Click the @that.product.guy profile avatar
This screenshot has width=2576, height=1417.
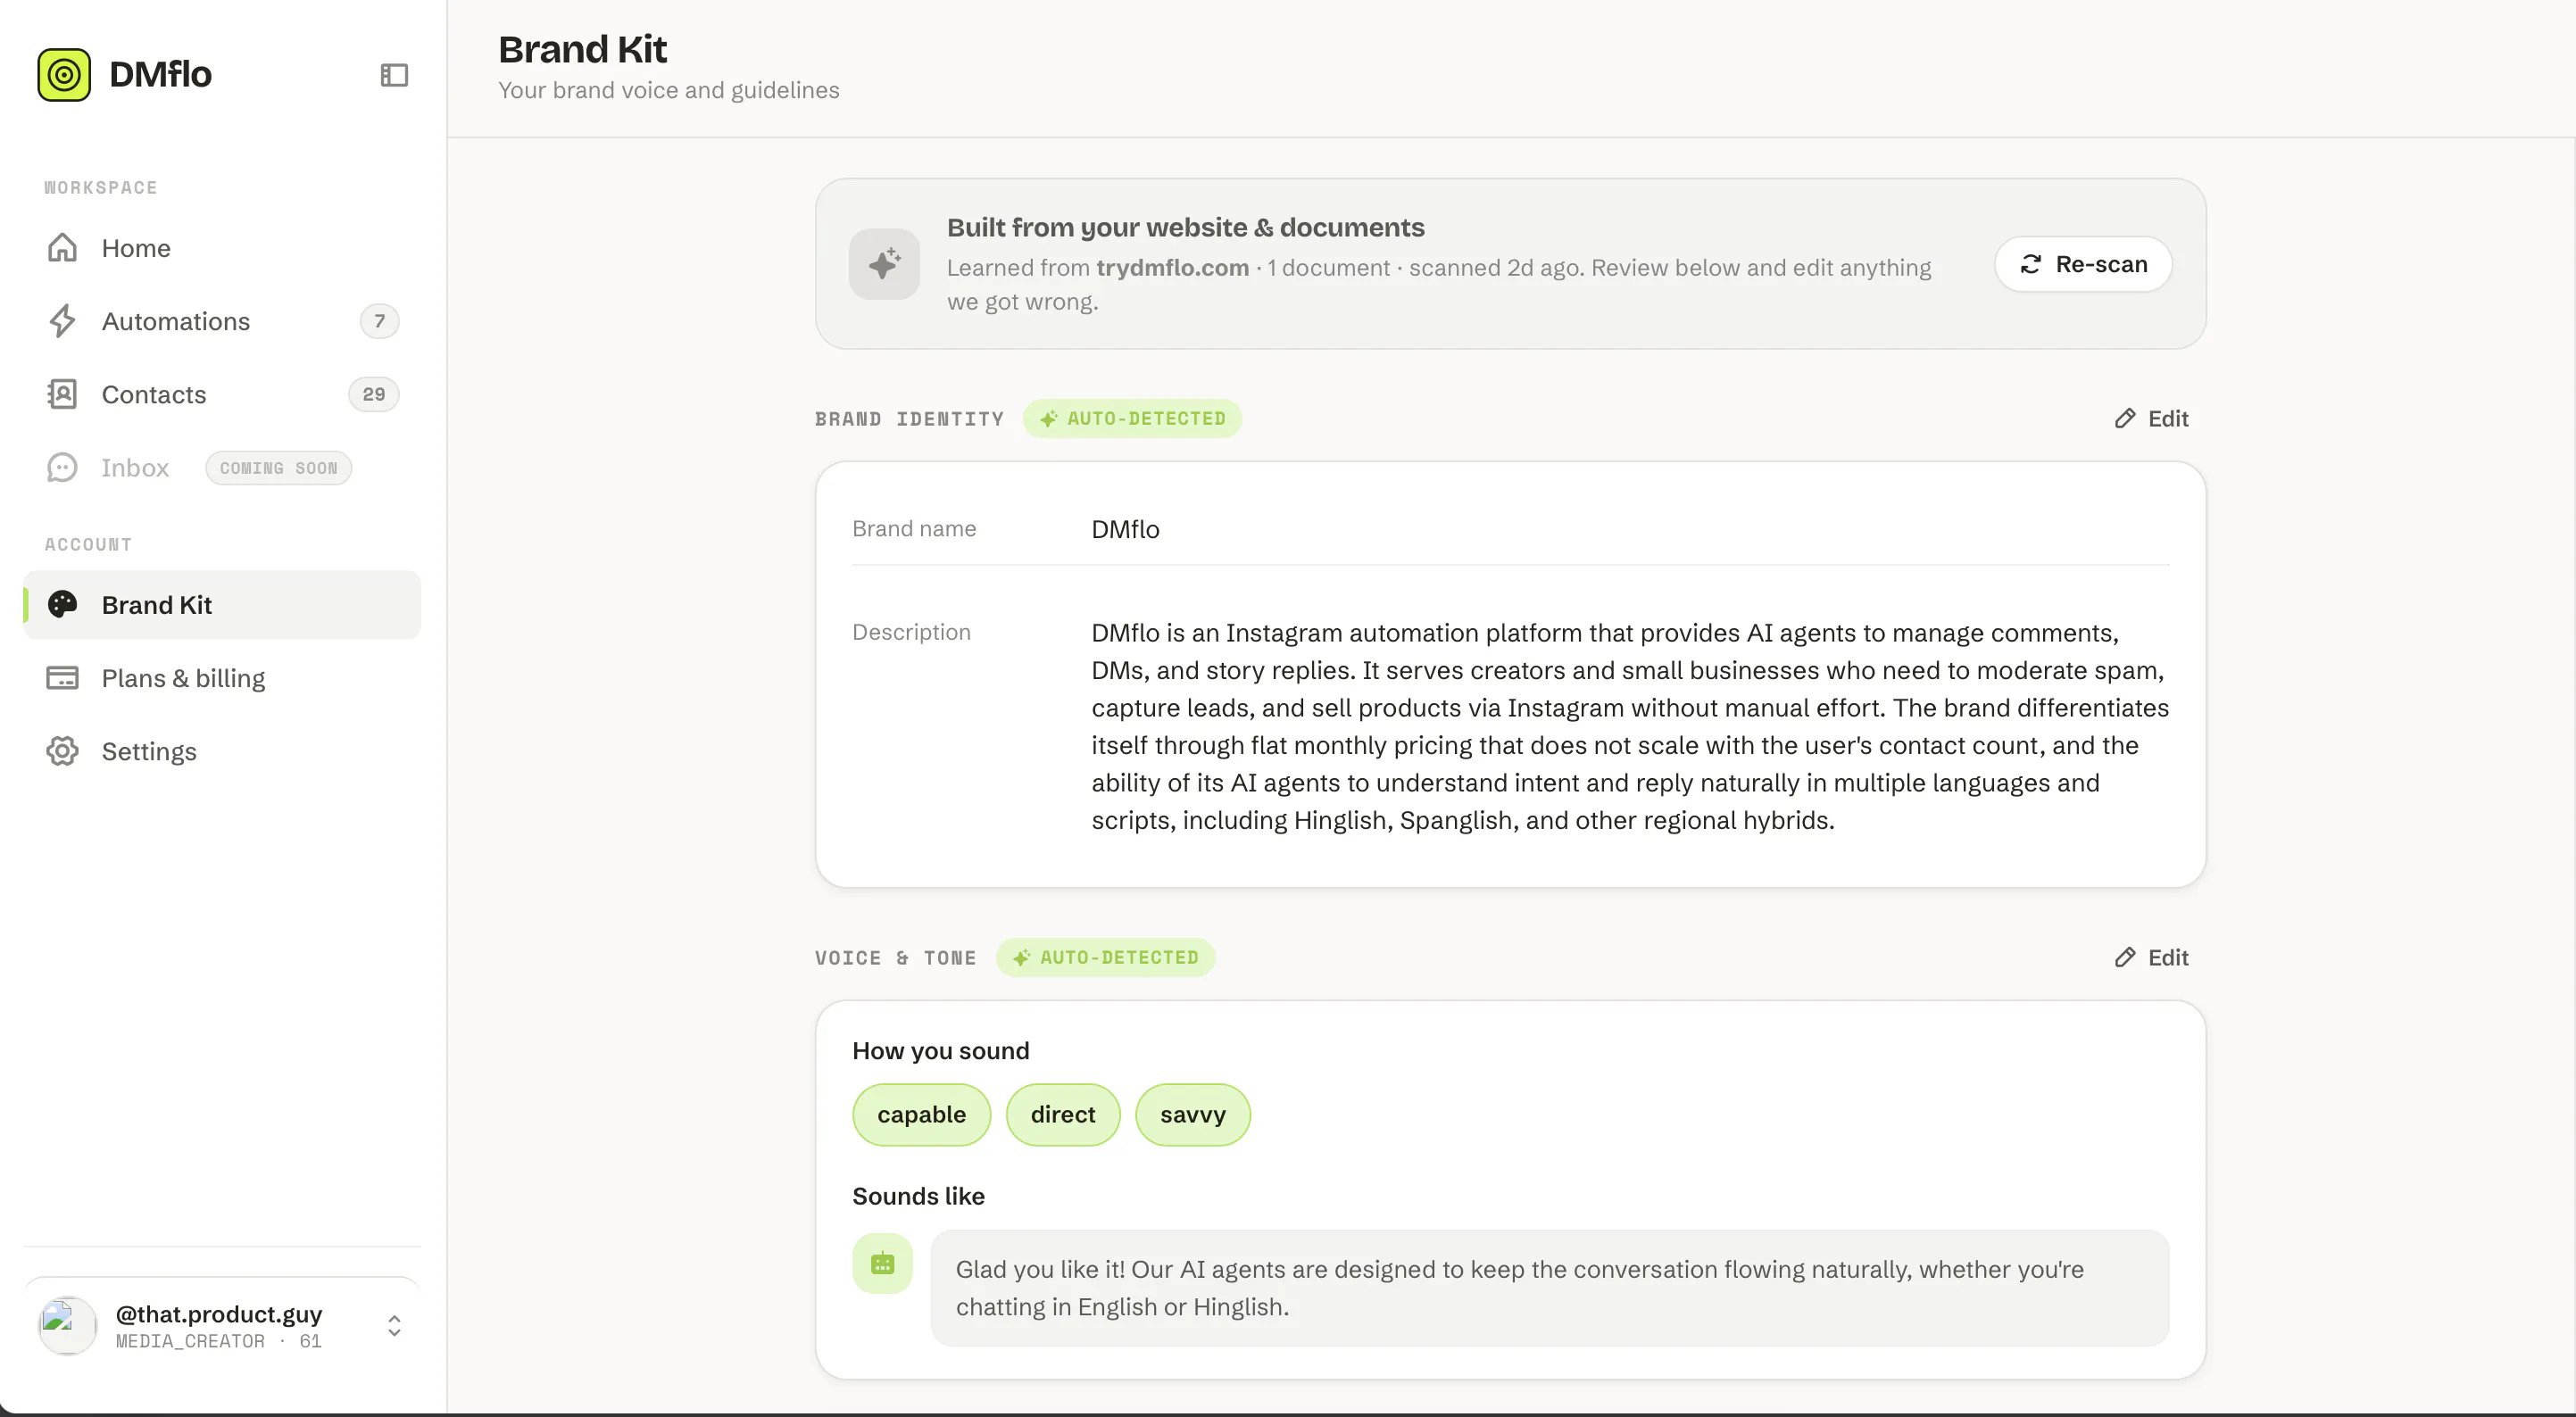coord(67,1326)
